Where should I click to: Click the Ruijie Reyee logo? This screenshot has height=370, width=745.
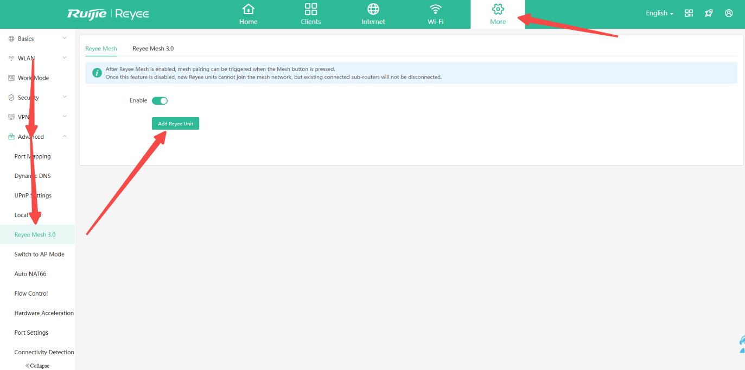(x=108, y=14)
